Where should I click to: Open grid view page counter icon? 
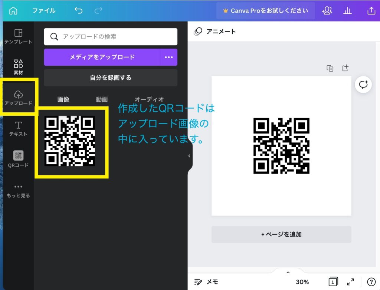pos(333,282)
